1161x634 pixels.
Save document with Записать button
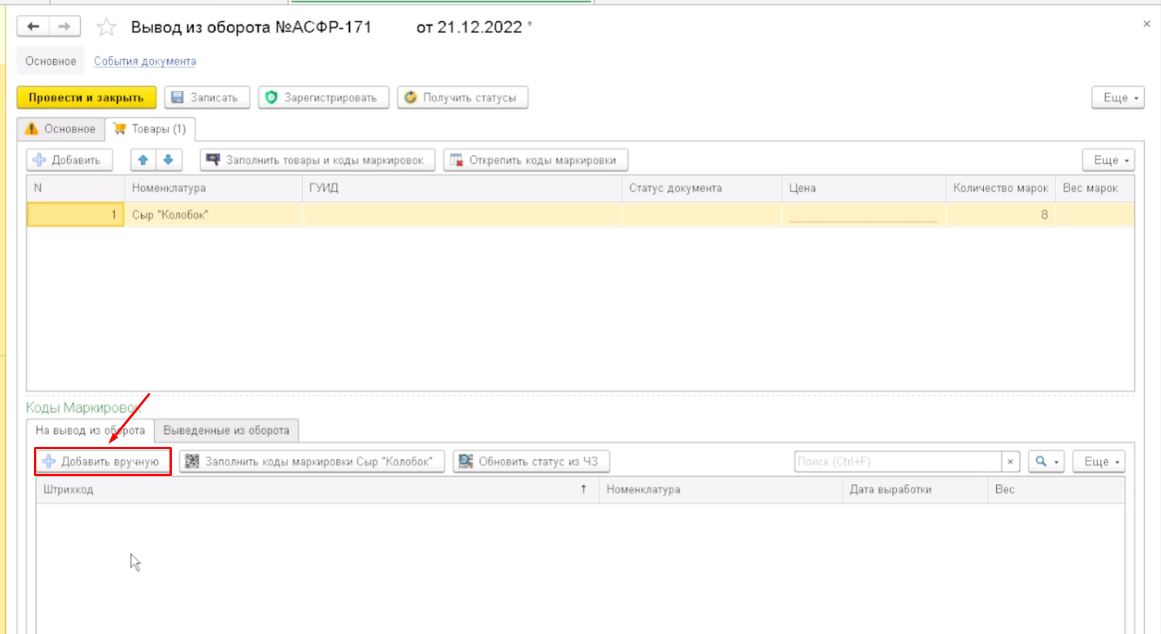(x=206, y=98)
